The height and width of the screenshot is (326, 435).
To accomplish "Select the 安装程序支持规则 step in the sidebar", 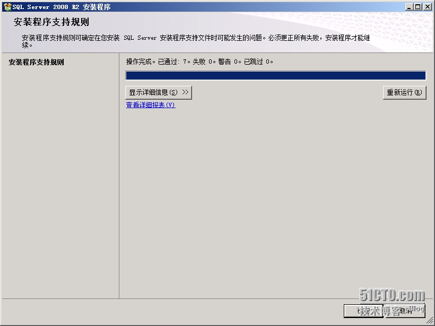I will click(x=37, y=62).
